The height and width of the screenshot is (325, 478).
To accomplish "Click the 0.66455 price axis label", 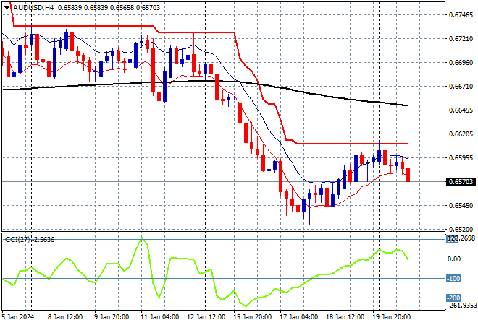I will coord(461,110).
